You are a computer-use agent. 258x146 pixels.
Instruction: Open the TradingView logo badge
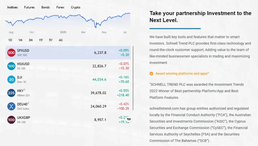[129, 119]
